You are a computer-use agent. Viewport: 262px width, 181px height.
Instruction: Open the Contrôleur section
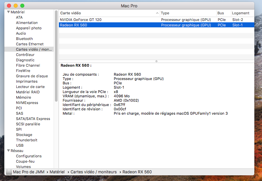(25, 55)
